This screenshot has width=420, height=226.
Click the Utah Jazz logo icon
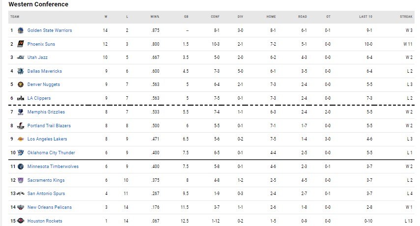21,57
